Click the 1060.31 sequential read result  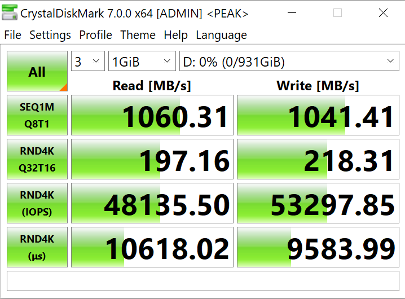[152, 116]
